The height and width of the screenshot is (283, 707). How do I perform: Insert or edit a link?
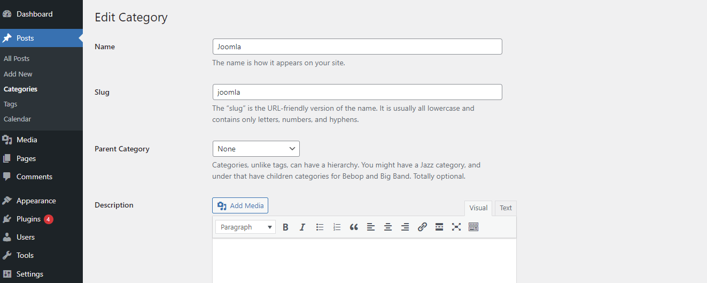click(x=422, y=227)
